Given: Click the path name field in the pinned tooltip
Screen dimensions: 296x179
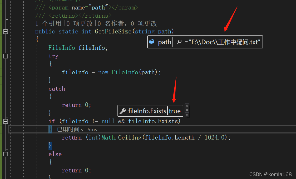Looking at the screenshot, I should click(165, 42).
